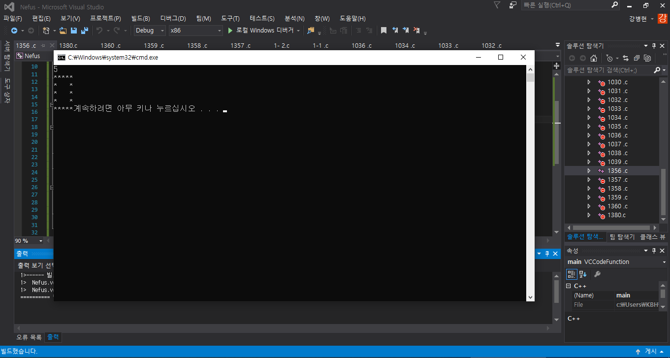Open the 도움말(H) menu
Viewport: 670px width, 358px height.
point(353,19)
